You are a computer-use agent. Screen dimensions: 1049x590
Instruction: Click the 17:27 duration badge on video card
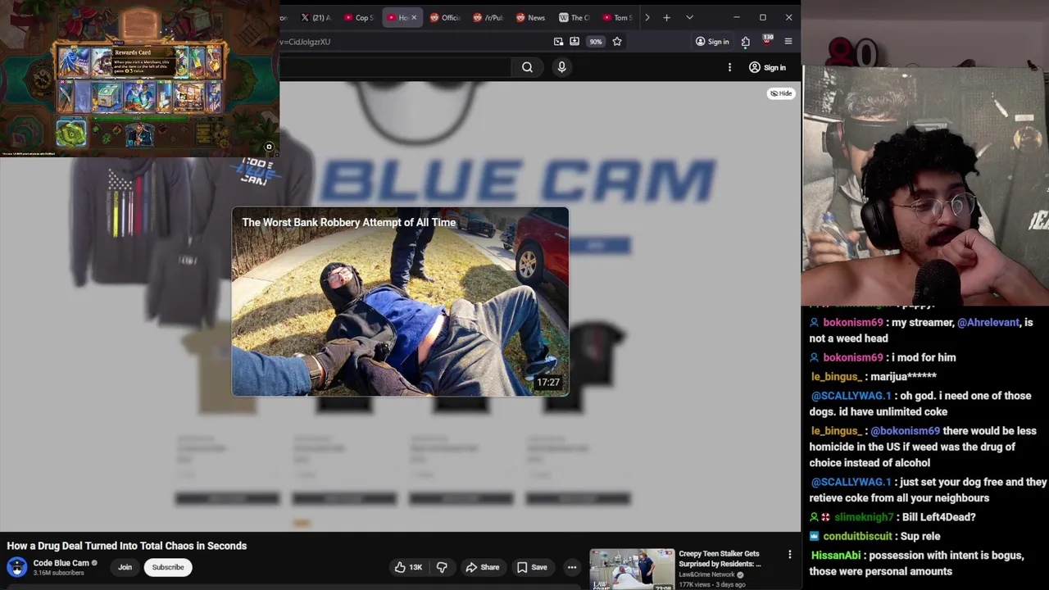548,383
